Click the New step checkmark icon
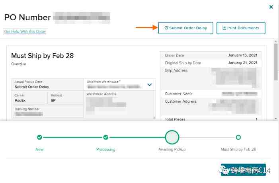Screen dimensions: 279x183 coord(39,137)
